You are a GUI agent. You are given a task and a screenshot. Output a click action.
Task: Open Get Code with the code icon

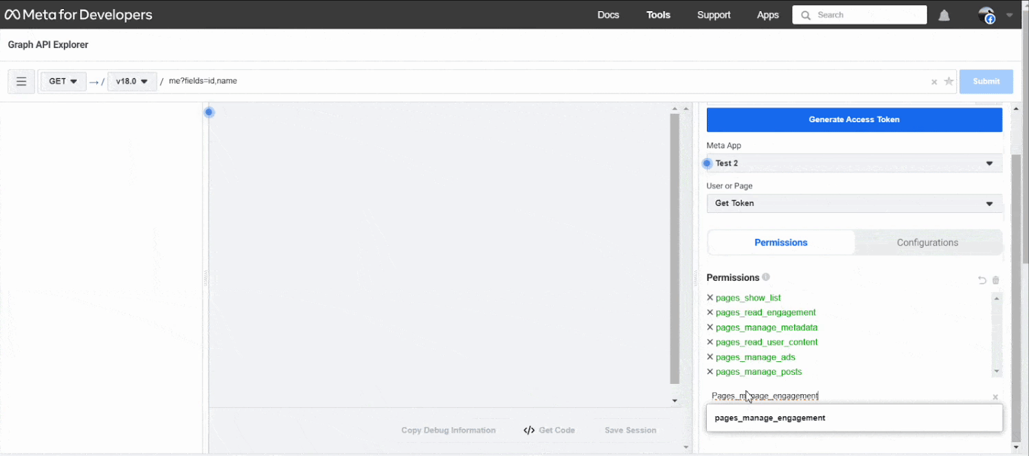pos(548,430)
